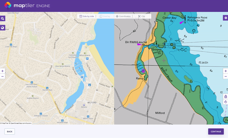The width and height of the screenshot is (228, 138).
Task: Open settings gear on the chart map
Action: coord(225,18)
